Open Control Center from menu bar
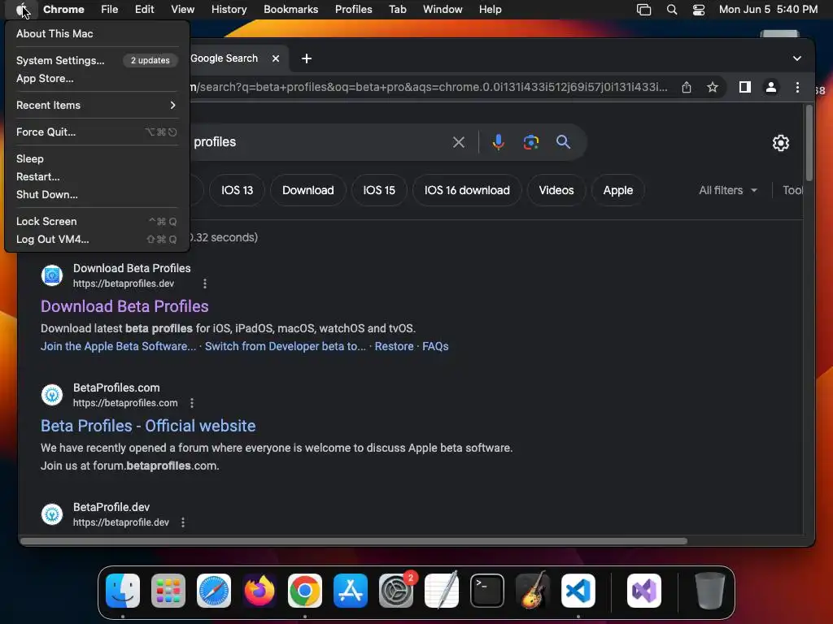The height and width of the screenshot is (624, 833). click(699, 10)
